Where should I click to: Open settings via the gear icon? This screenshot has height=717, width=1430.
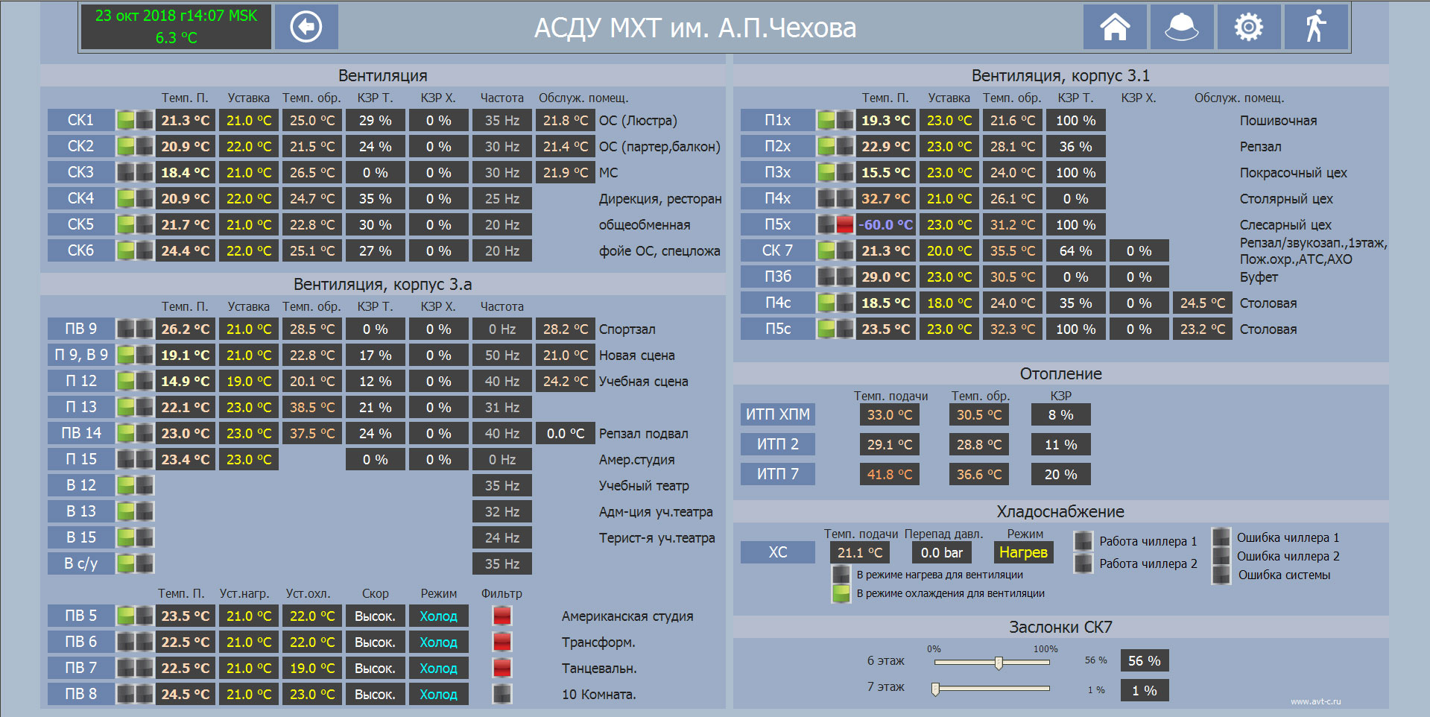(x=1248, y=28)
